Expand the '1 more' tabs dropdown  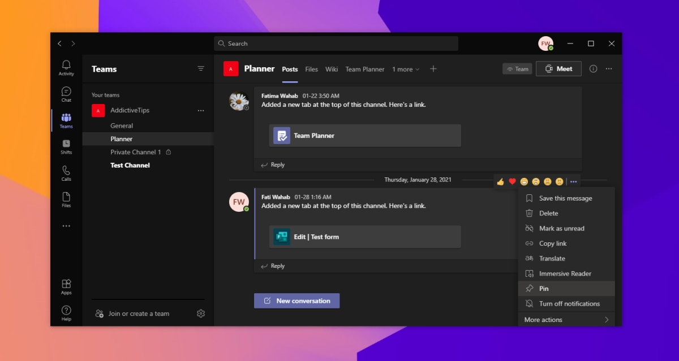pyautogui.click(x=406, y=69)
